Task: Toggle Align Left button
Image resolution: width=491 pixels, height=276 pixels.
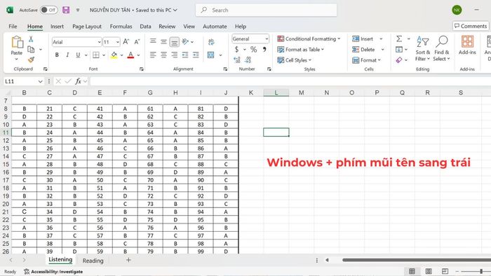Action: point(153,55)
